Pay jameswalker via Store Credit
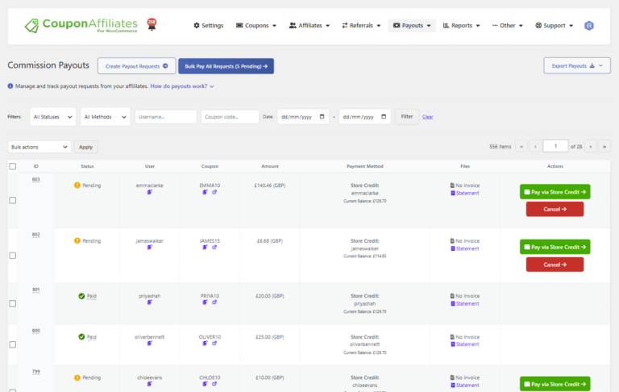 coord(555,248)
